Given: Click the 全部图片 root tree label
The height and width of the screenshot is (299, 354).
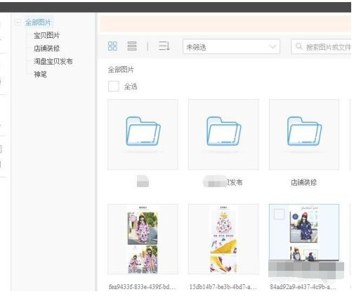Looking at the screenshot, I should point(38,23).
